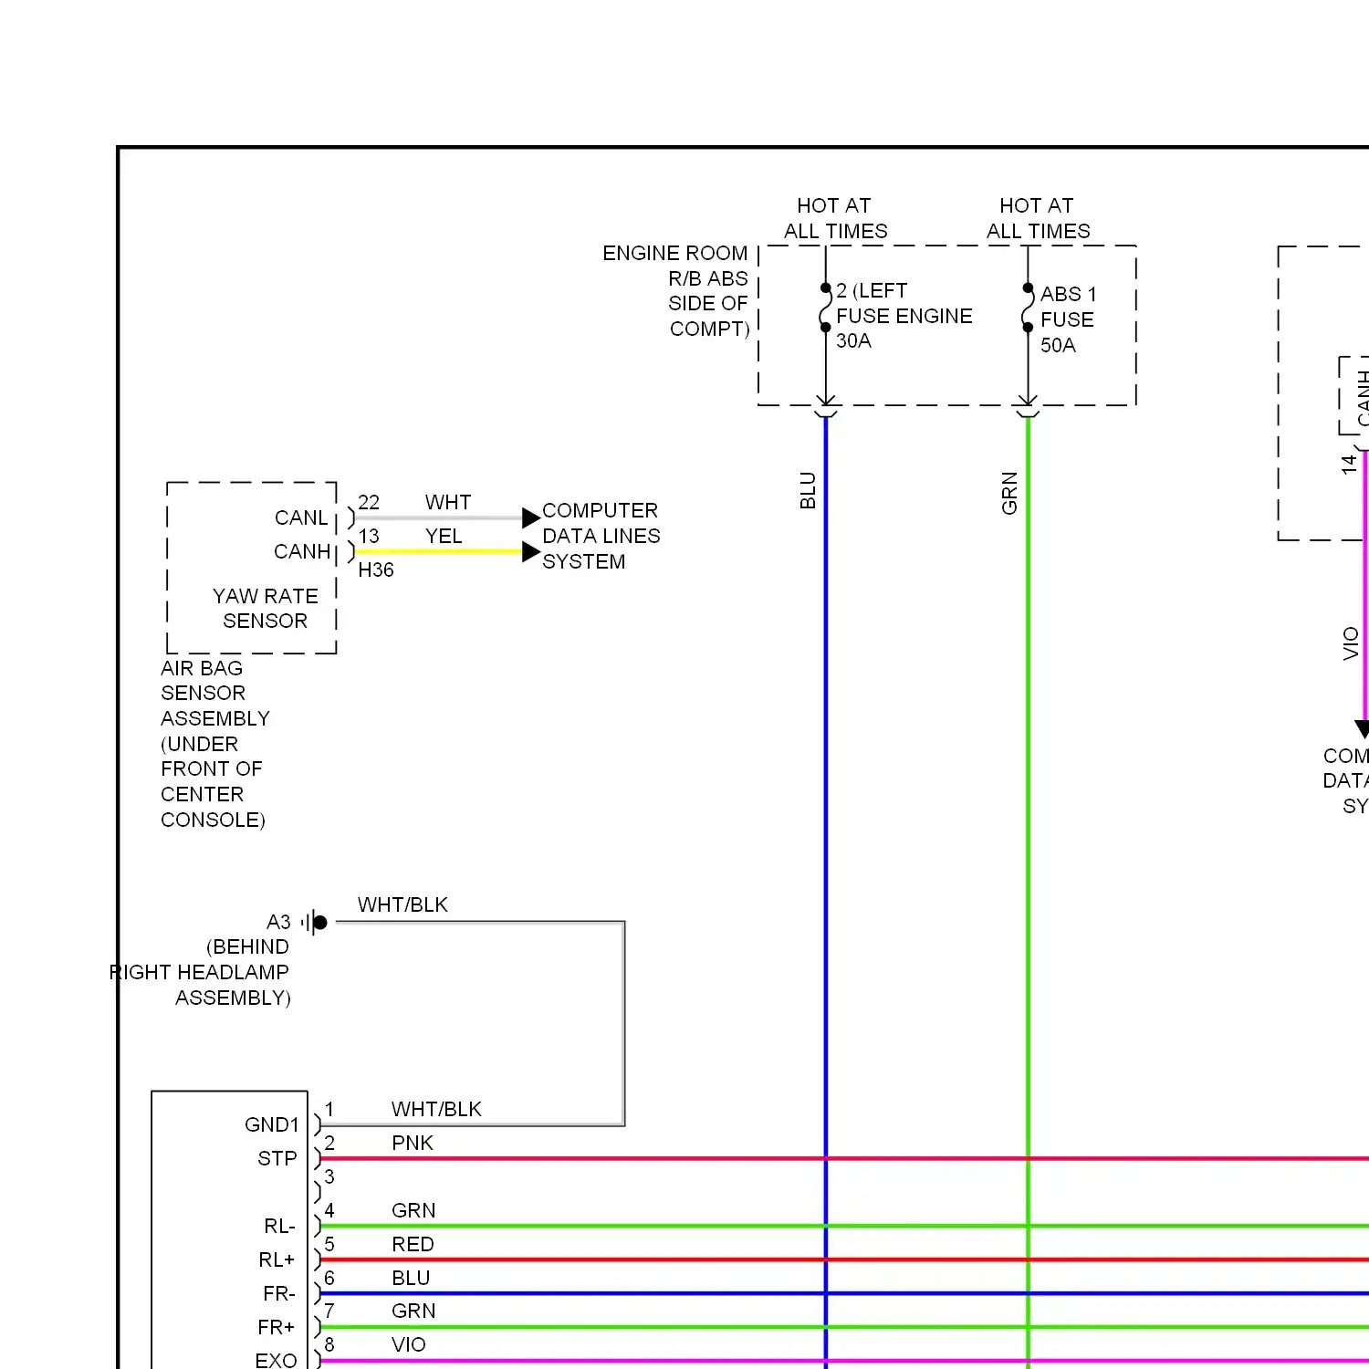Click the AIR BAG SENSOR ASSEMBLY description
Image resolution: width=1369 pixels, height=1369 pixels.
click(x=215, y=744)
